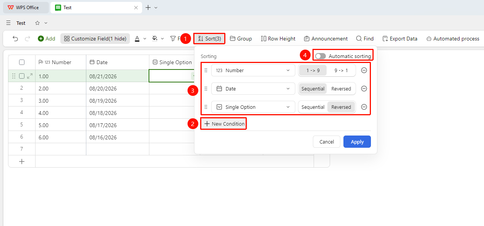Set the Date sort order to Reversed

click(341, 89)
